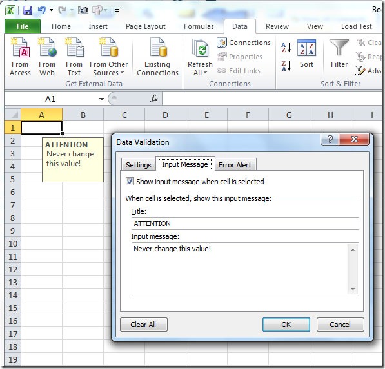Select column G header
This screenshot has height=369, width=385.
click(x=290, y=115)
